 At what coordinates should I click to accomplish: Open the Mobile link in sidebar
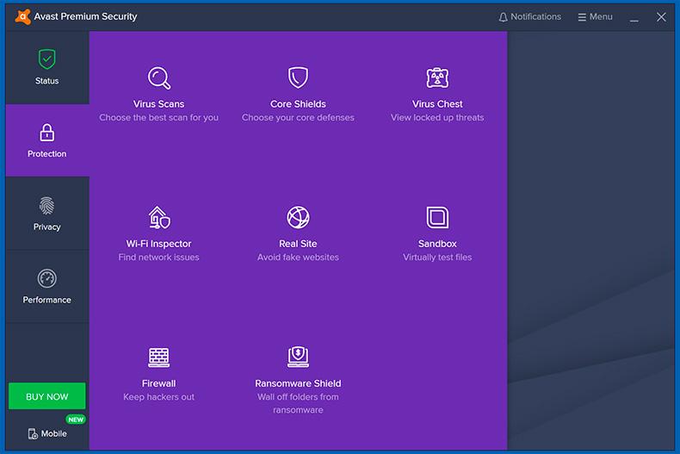pyautogui.click(x=47, y=433)
